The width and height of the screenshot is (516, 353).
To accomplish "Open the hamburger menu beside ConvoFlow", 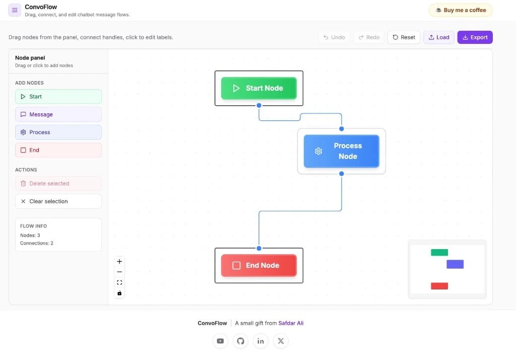I will click(x=15, y=10).
